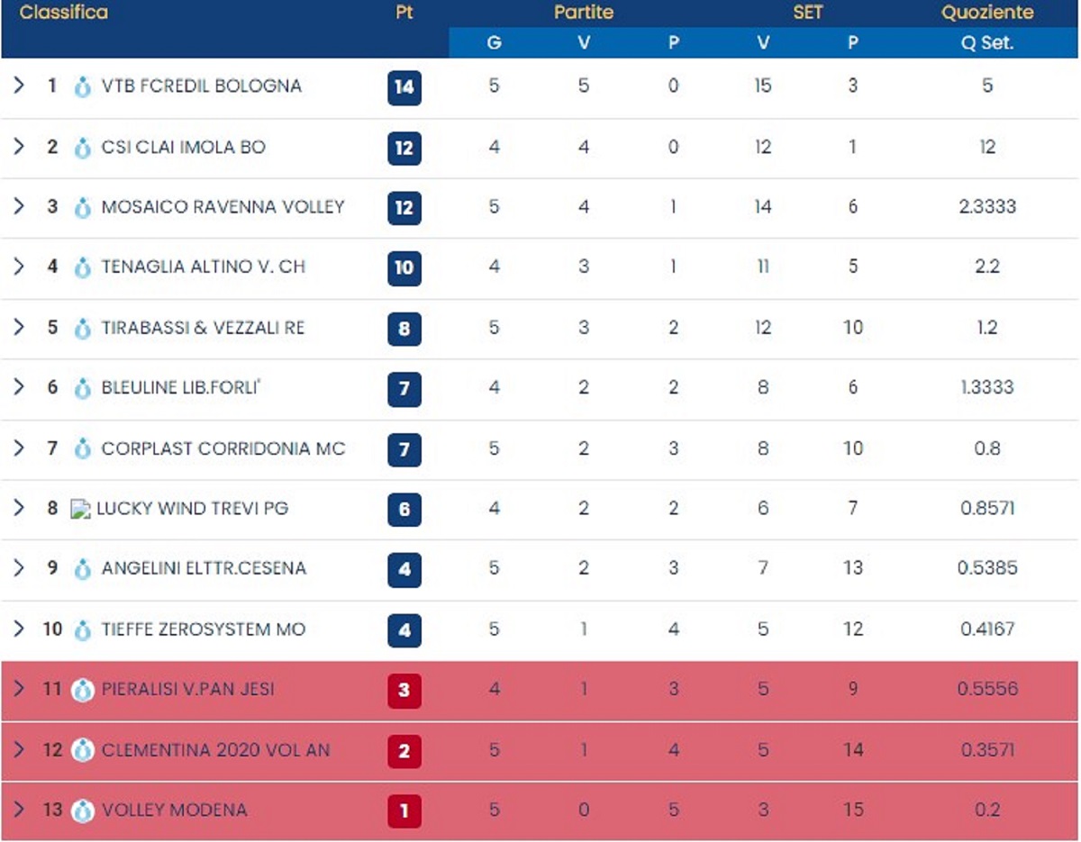Click the Q Set. column header

coord(987,42)
